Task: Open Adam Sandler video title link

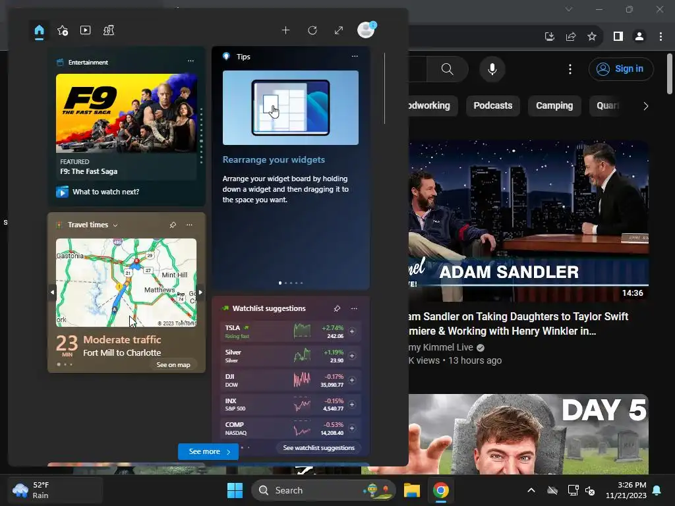Action: [x=518, y=323]
